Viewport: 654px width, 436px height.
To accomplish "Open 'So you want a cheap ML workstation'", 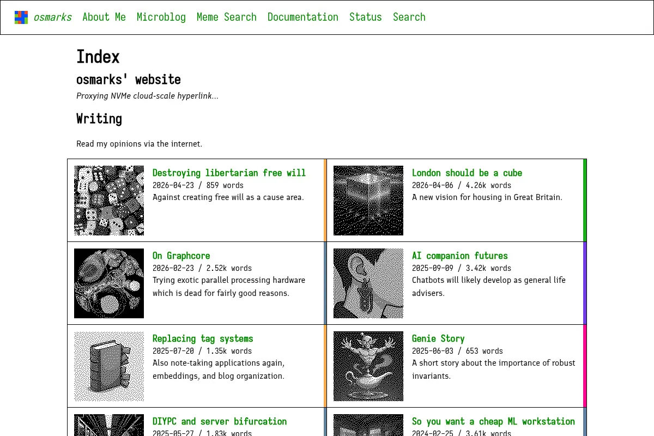I will pyautogui.click(x=493, y=421).
